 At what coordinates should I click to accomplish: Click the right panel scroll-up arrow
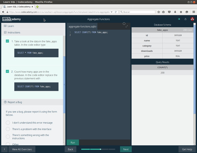194,24
